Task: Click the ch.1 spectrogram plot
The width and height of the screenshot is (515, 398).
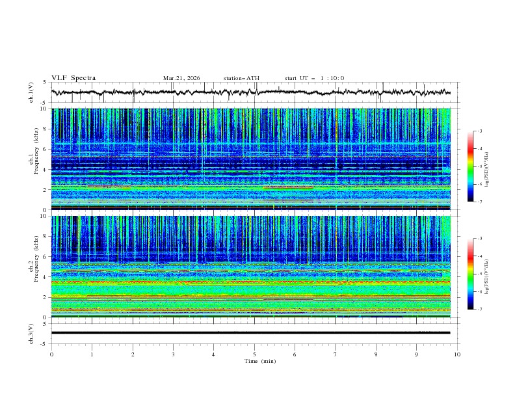Action: (250, 159)
